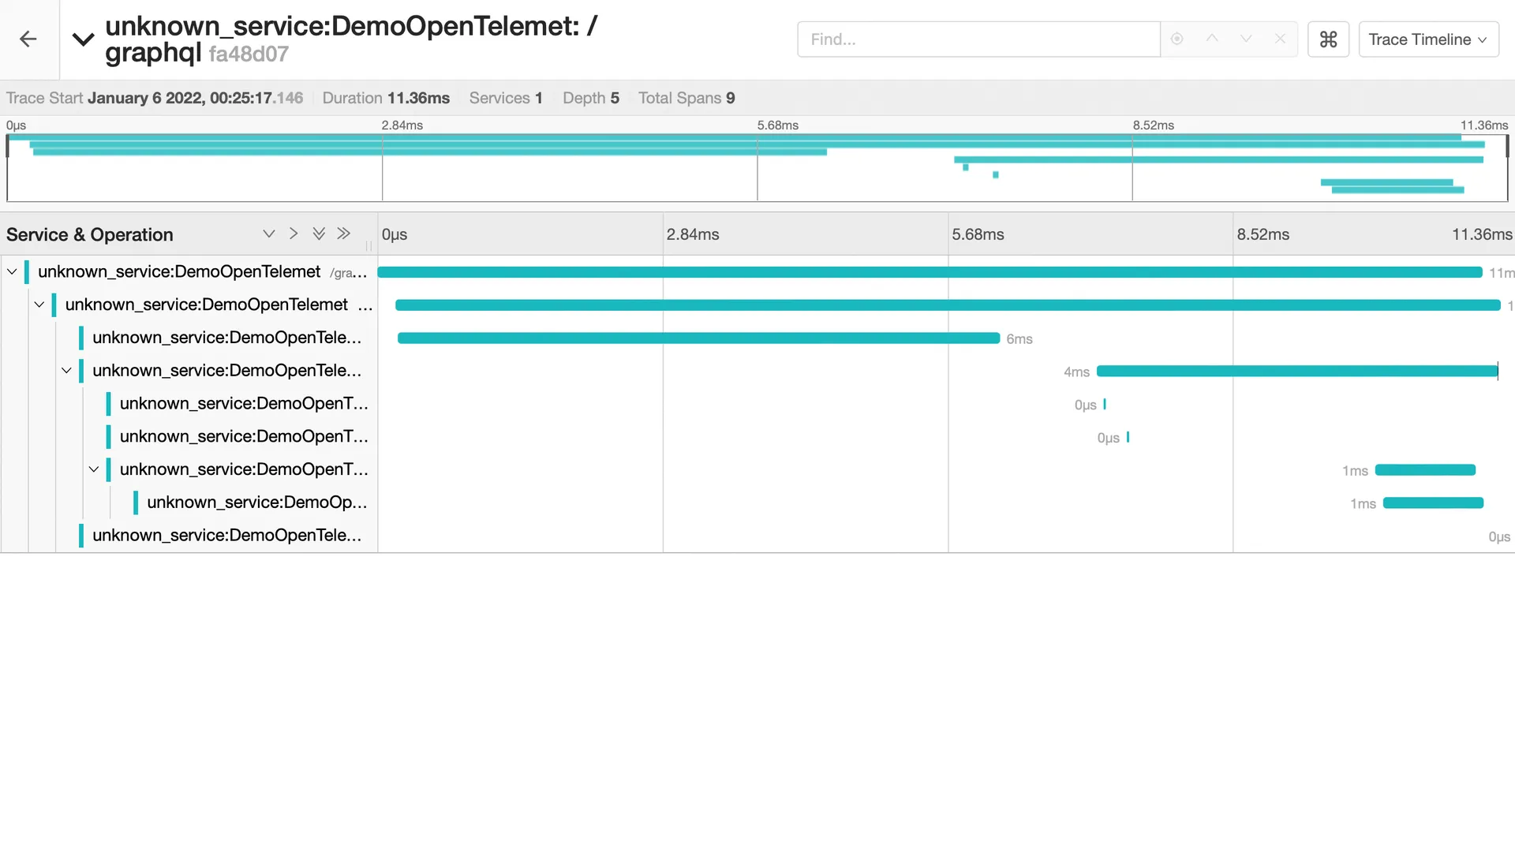1515x863 pixels.
Task: Clear the search with the X icon
Action: [1280, 39]
